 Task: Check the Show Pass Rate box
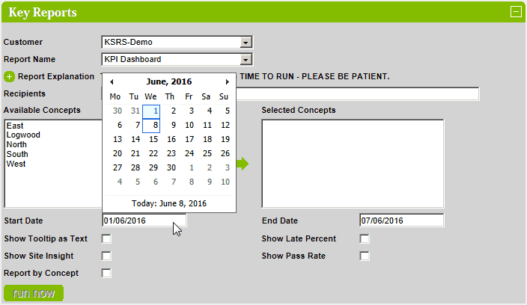(365, 256)
